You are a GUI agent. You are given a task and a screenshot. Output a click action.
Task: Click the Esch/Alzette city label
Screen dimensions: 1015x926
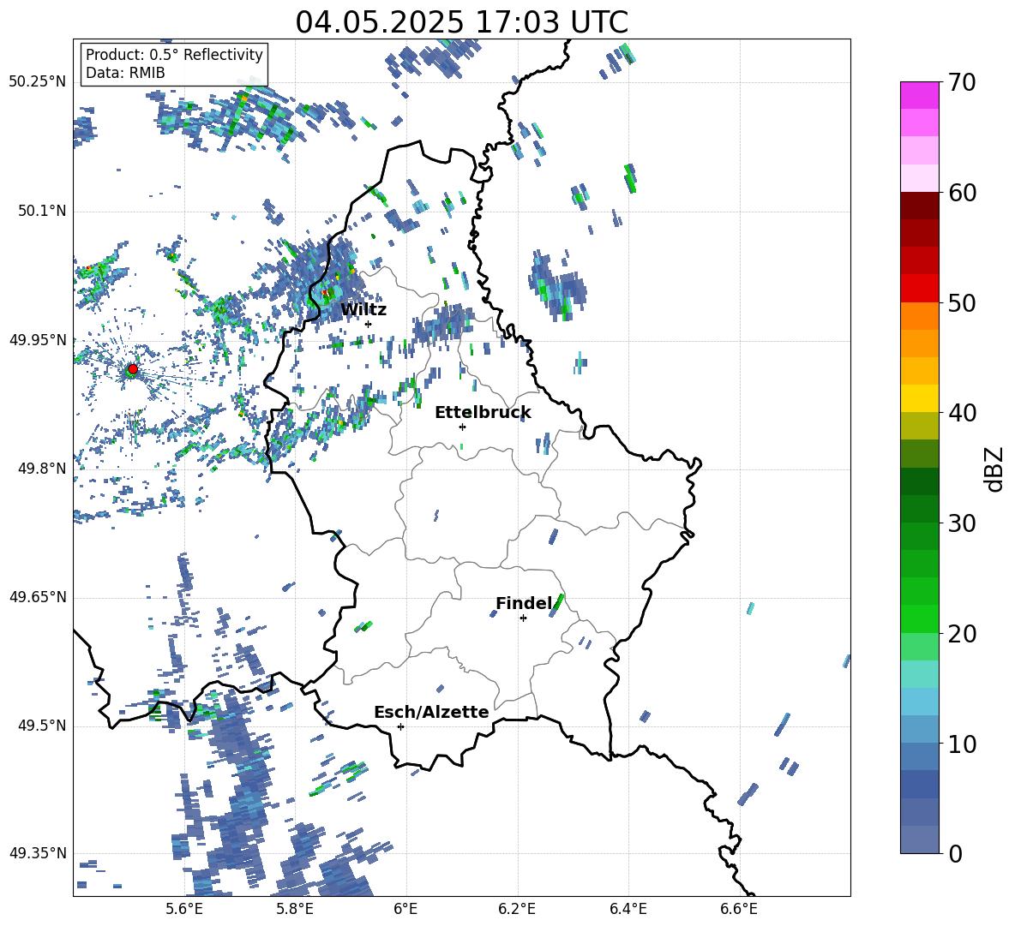coord(432,712)
